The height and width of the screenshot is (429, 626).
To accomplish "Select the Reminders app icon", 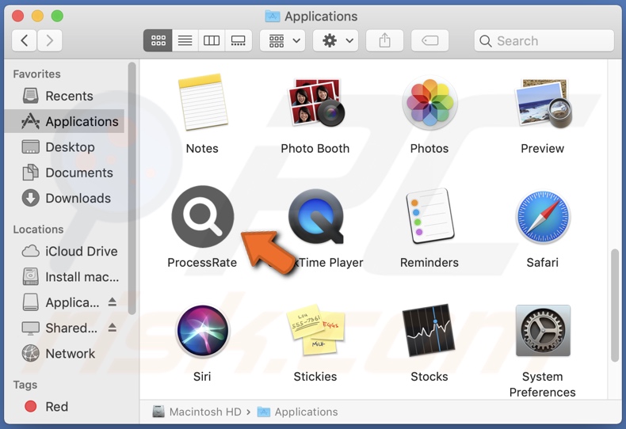I will point(429,216).
